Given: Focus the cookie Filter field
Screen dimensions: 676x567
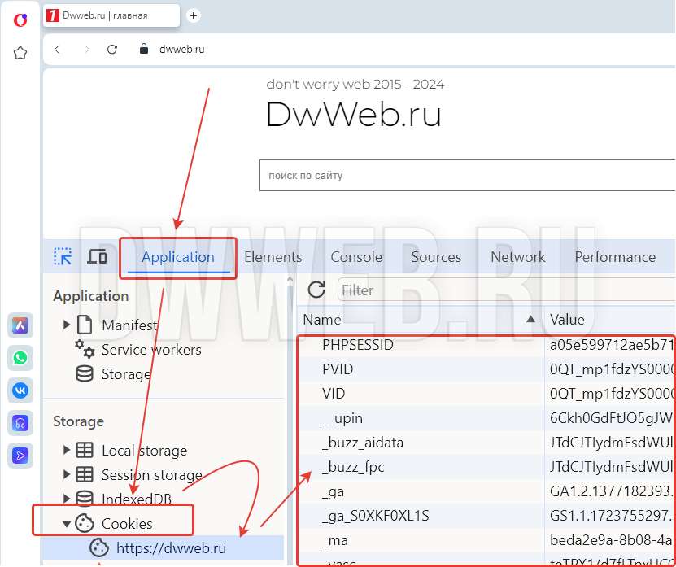Looking at the screenshot, I should [507, 290].
